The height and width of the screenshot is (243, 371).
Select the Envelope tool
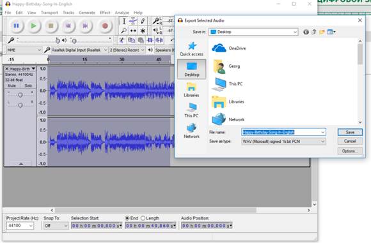click(133, 21)
